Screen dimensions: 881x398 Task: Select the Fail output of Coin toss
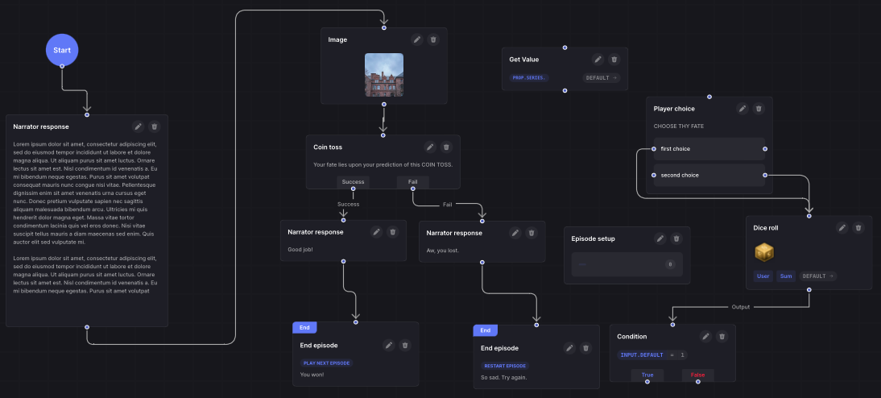click(x=412, y=182)
